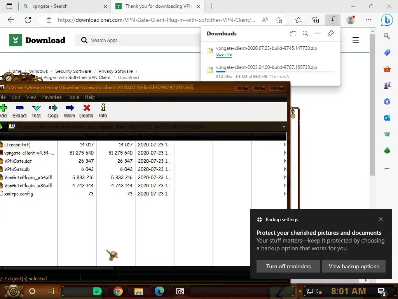
Task: Select xmlrpc.config file
Action: click(x=19, y=193)
